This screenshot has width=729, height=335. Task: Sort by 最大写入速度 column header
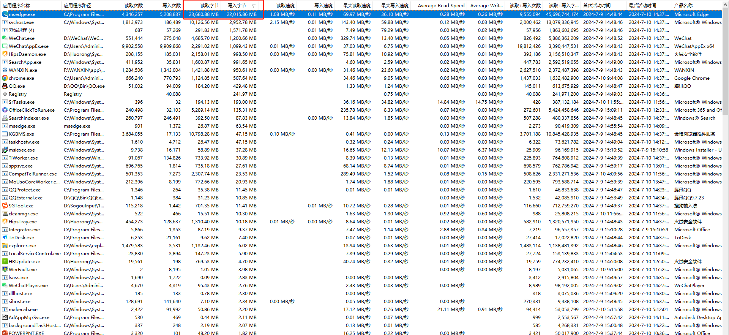pos(391,5)
